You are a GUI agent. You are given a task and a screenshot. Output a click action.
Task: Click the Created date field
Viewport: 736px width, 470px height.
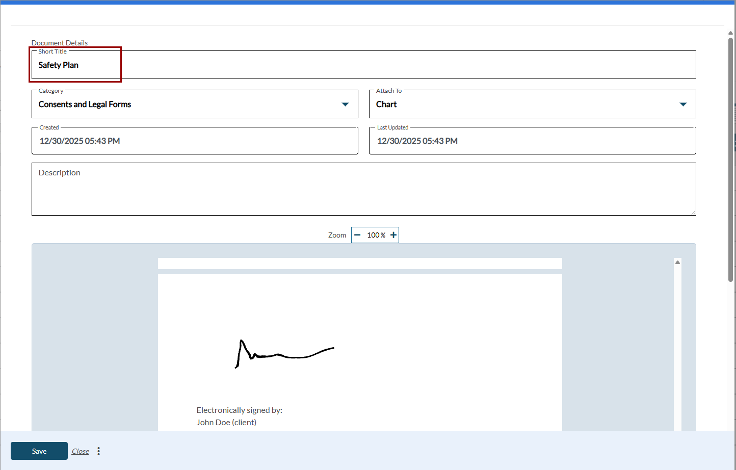(x=195, y=141)
